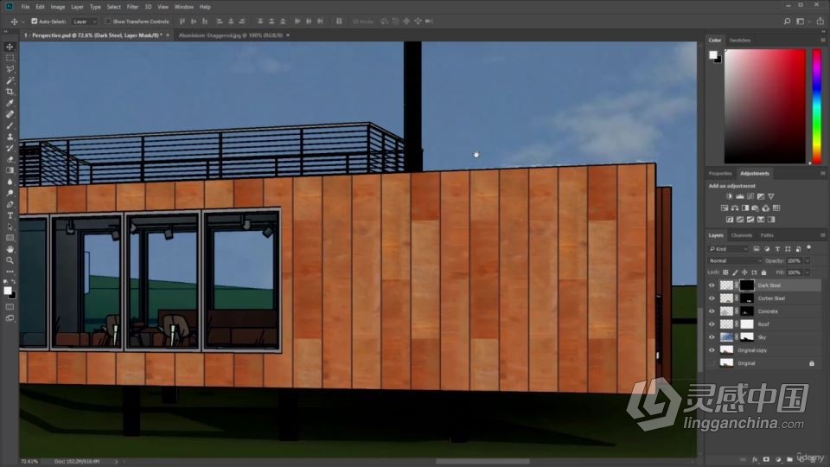Select the Zoom tool
The image size is (830, 467).
(10, 260)
